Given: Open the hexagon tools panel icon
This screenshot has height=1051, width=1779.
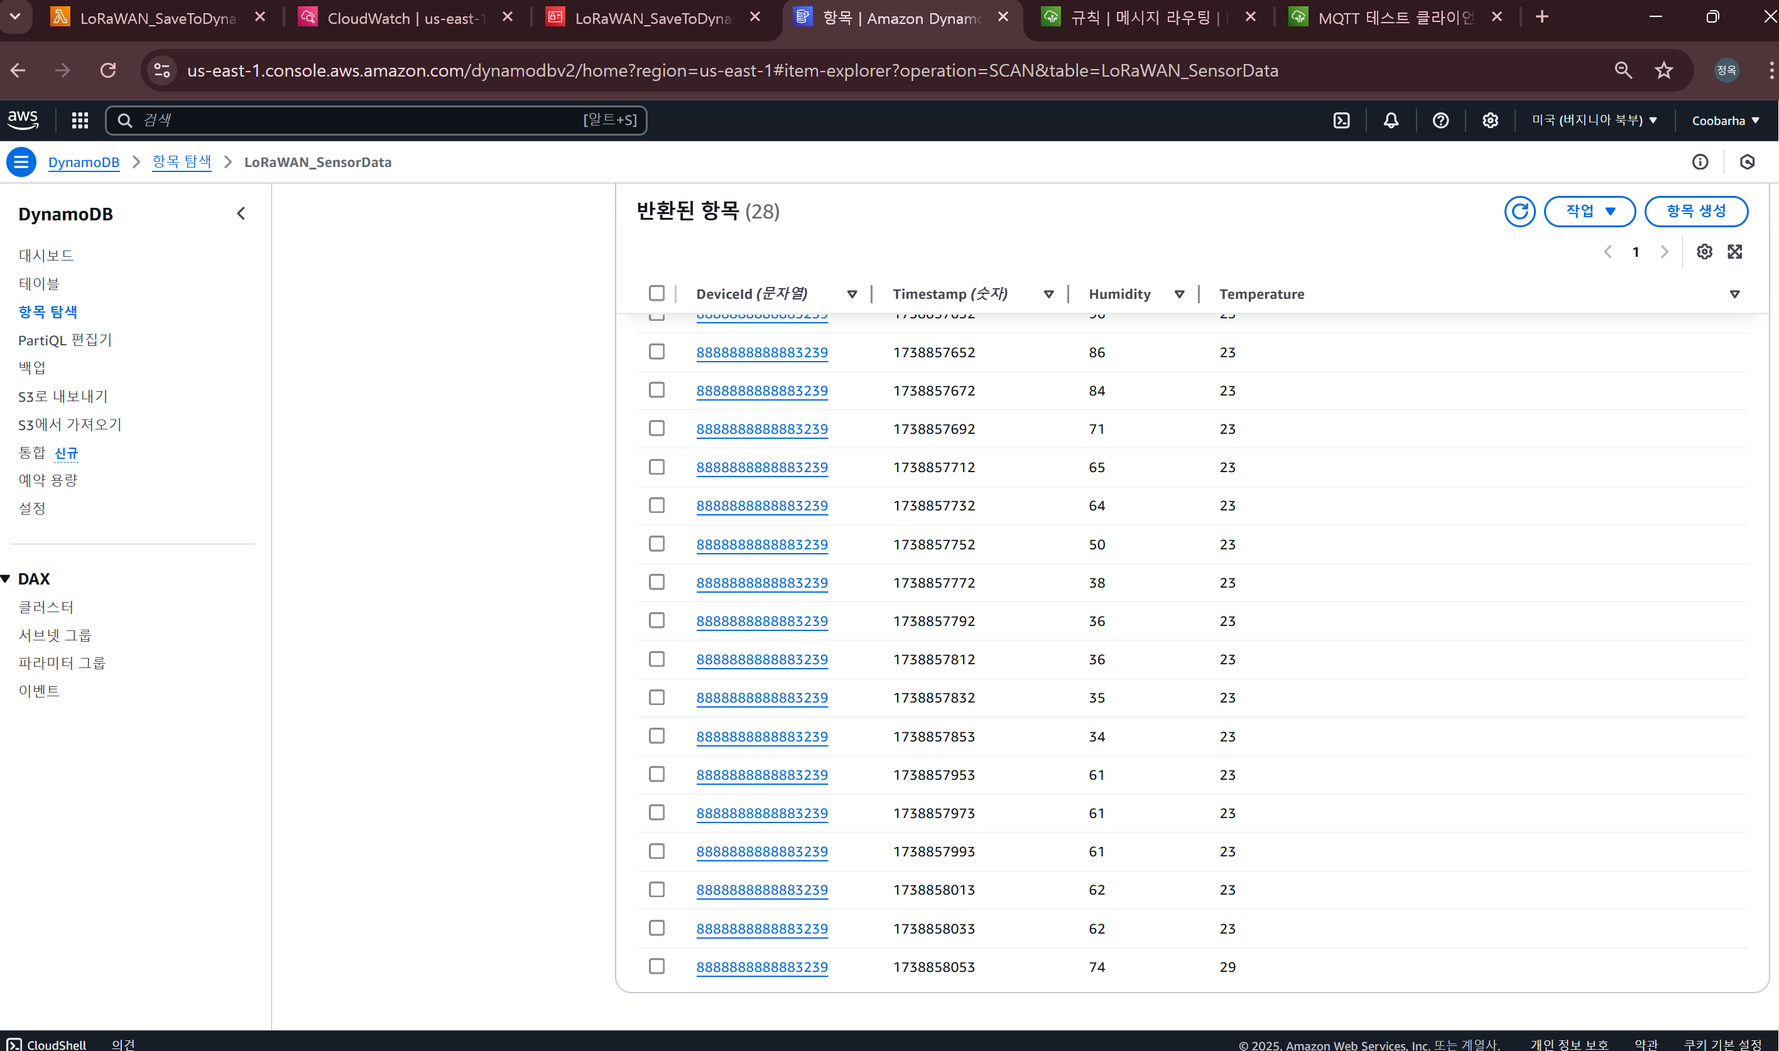Looking at the screenshot, I should [1747, 162].
